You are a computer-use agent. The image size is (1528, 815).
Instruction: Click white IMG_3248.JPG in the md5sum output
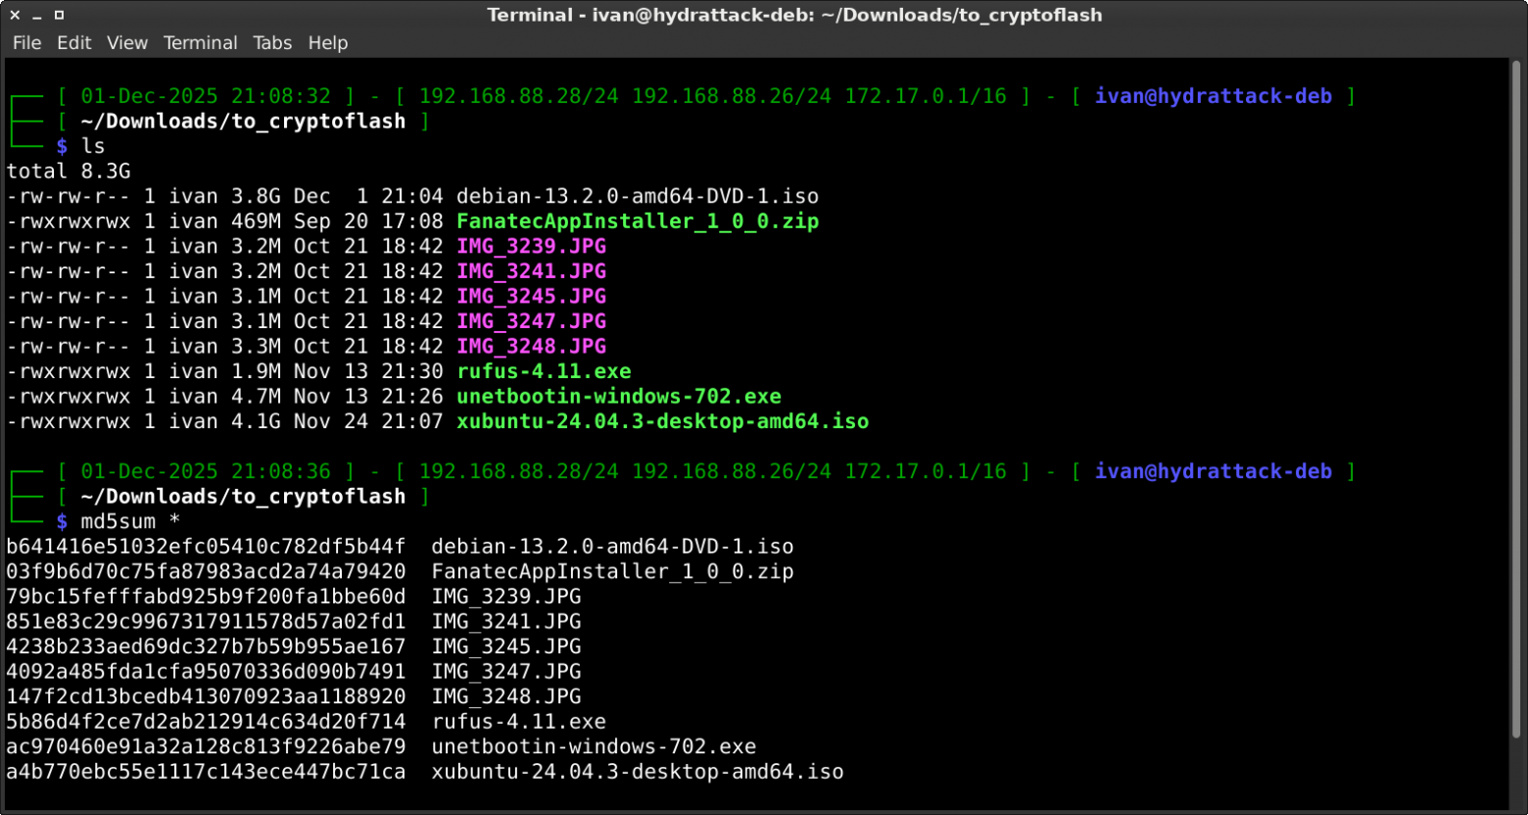tap(506, 696)
